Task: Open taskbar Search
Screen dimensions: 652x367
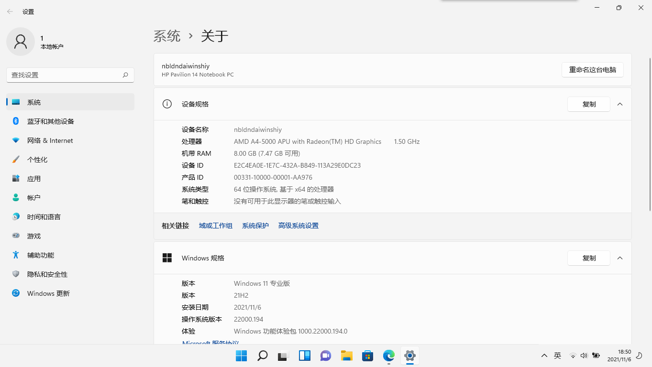Action: 263,356
